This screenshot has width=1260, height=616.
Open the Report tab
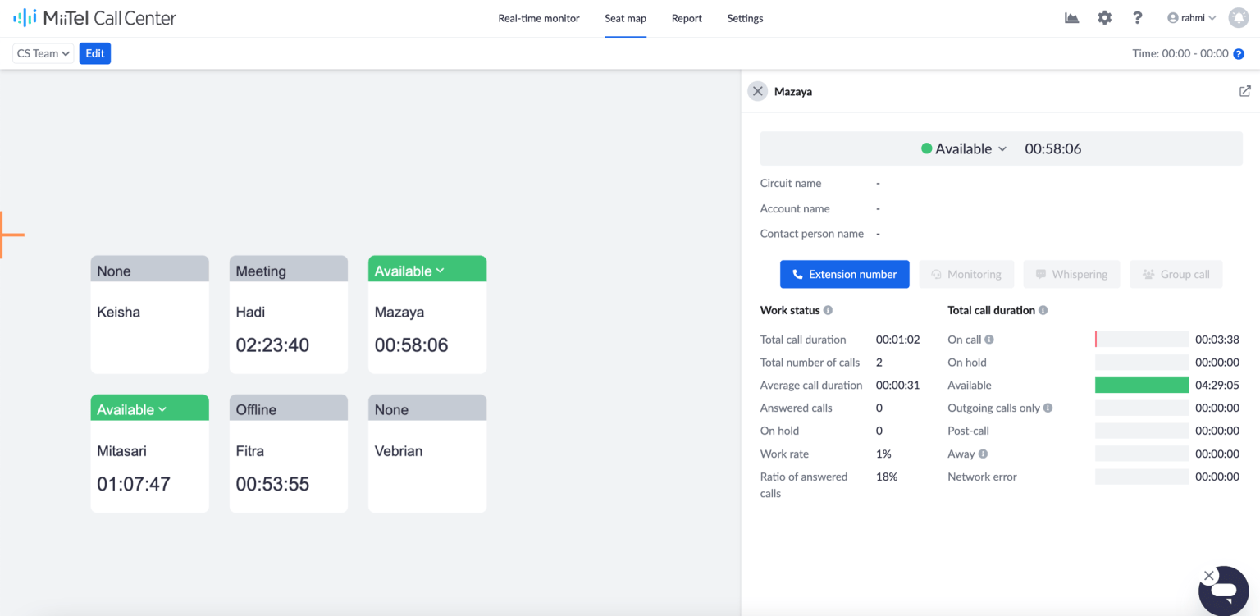click(687, 18)
